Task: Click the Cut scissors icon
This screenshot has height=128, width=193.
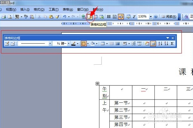Action: point(39,17)
